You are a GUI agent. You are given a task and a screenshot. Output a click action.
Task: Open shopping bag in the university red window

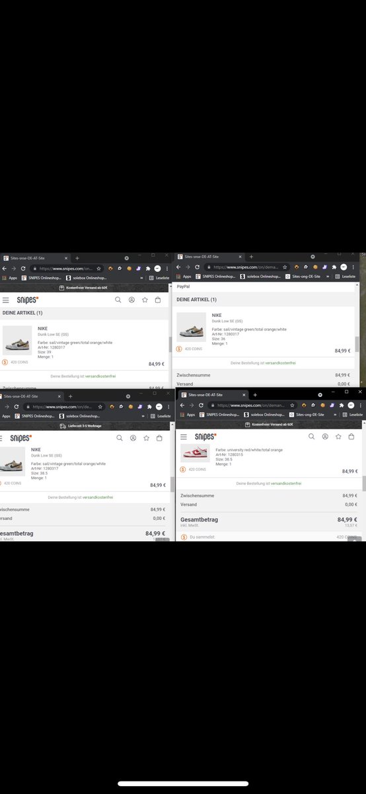tap(351, 437)
